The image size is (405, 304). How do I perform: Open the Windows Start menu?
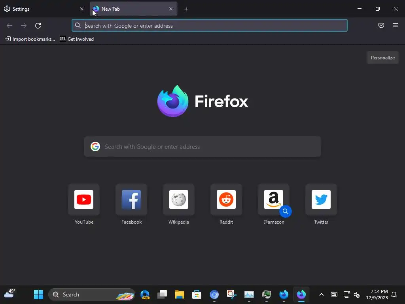pyautogui.click(x=38, y=294)
